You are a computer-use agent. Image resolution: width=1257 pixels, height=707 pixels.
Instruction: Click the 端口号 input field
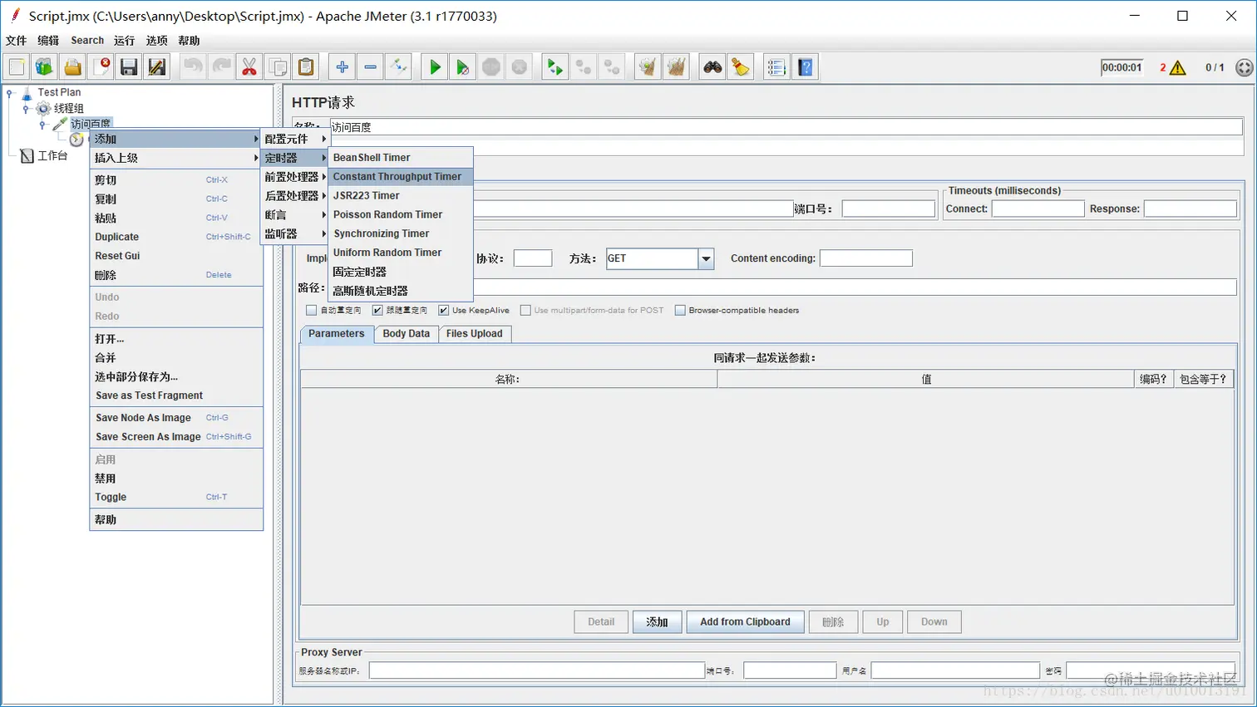tap(889, 209)
